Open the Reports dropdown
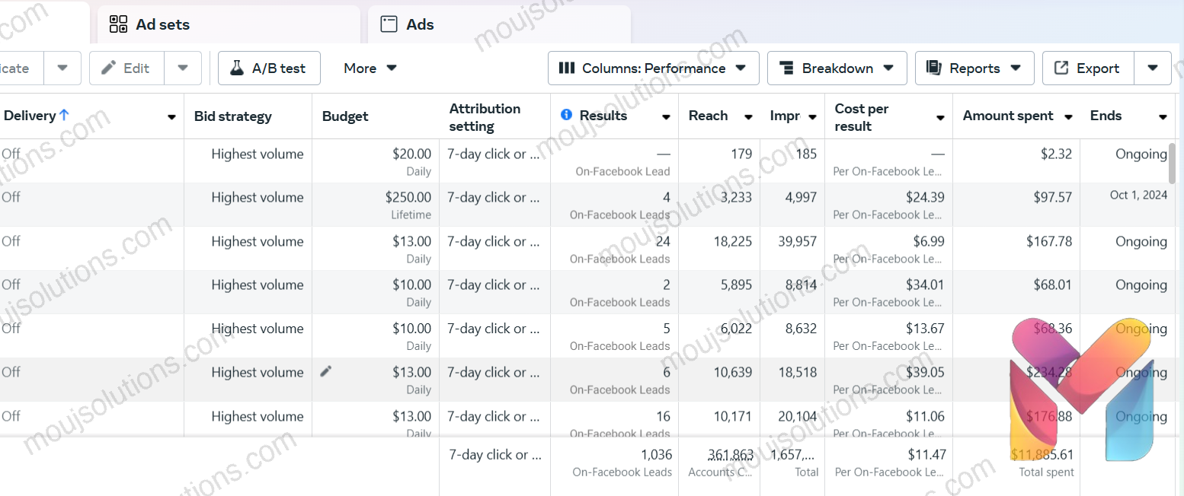This screenshot has width=1184, height=496. coord(974,68)
